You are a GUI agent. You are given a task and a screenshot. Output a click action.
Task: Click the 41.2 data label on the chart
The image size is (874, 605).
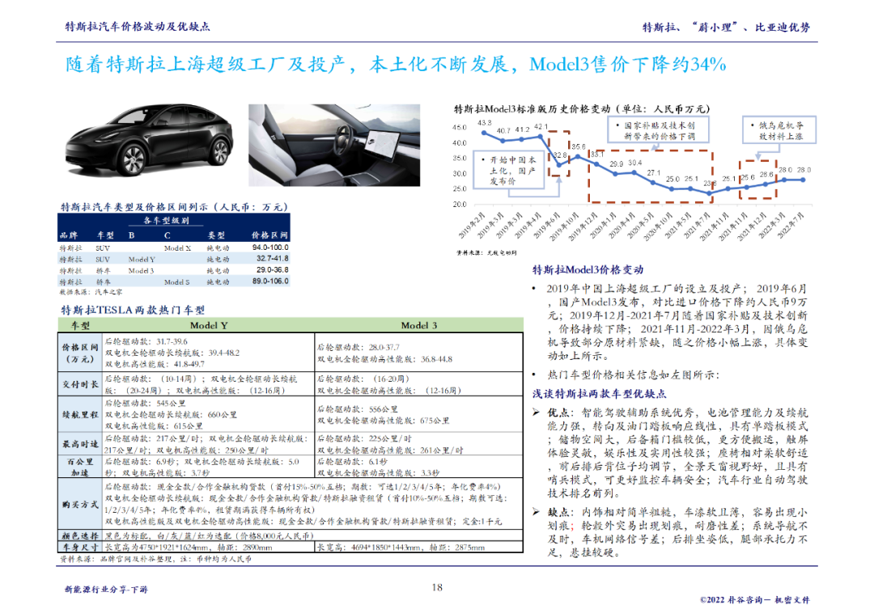coord(522,129)
